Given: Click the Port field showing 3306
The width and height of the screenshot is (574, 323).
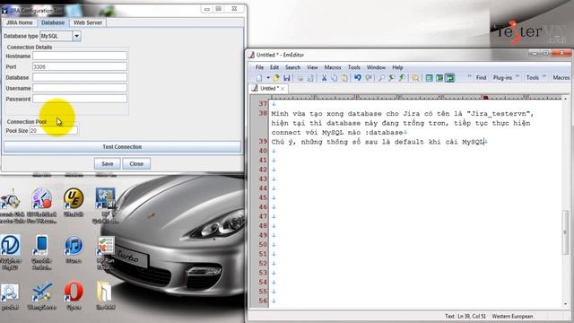Looking at the screenshot, I should pos(80,66).
